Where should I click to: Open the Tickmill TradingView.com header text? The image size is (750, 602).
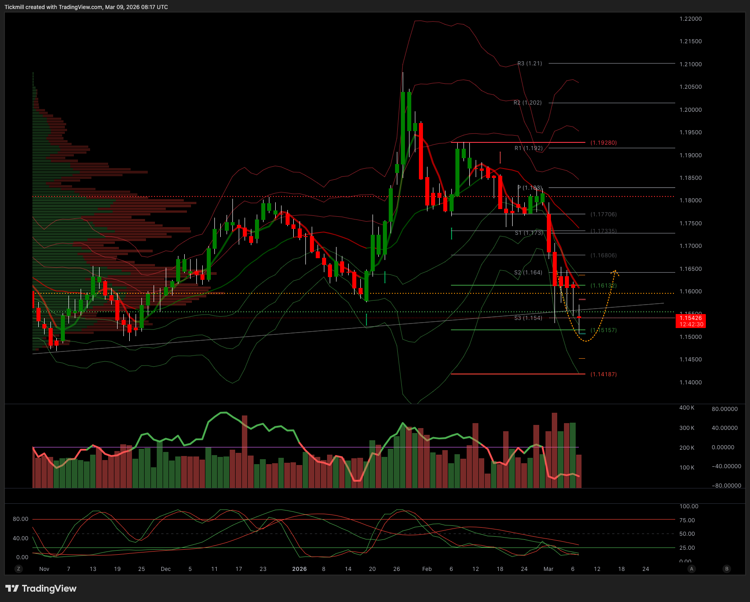(86, 7)
